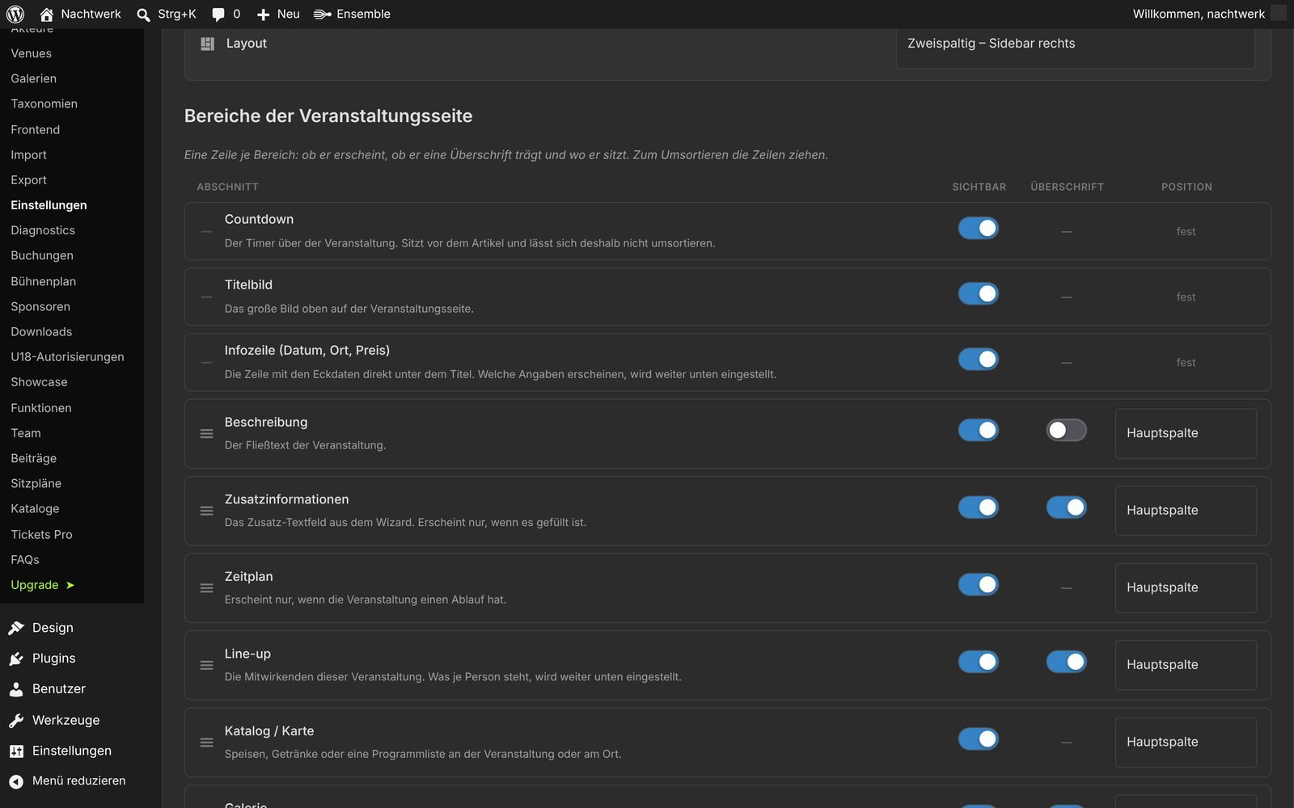Click the Design paintbrush icon
This screenshot has height=808, width=1294.
pos(16,628)
